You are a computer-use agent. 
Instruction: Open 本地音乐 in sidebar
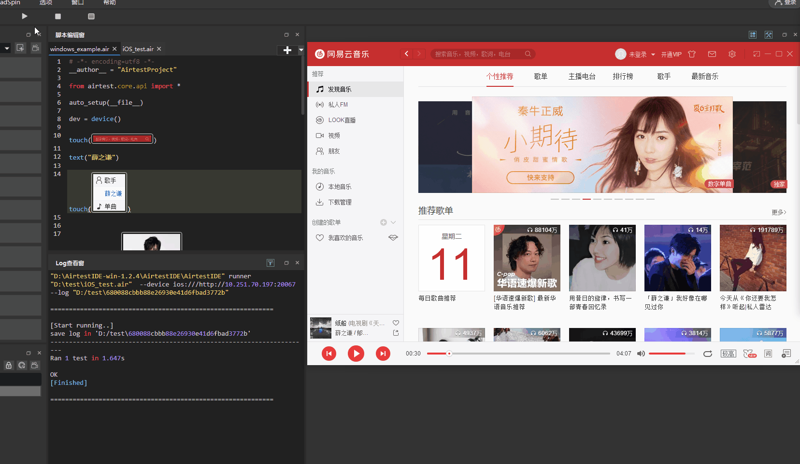[x=356, y=187]
